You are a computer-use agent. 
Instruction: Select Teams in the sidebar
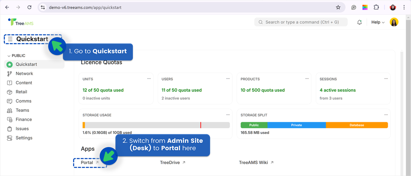point(35,110)
